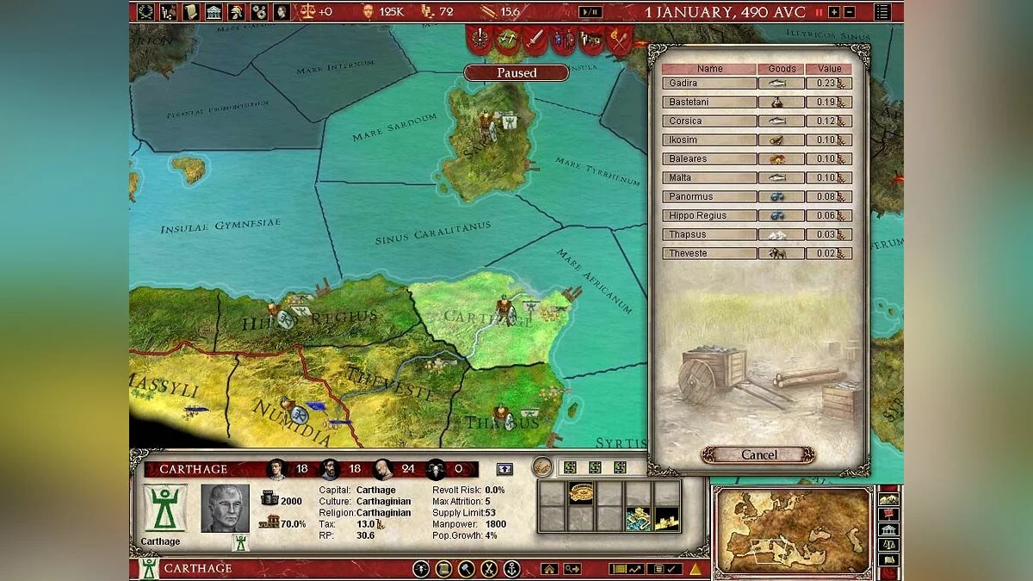
Task: Click the find province search icon
Action: [x=572, y=569]
